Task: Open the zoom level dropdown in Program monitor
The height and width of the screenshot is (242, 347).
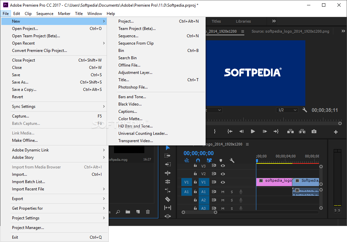Action: 214,110
